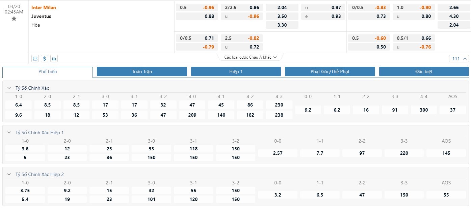Collapse the 111 markets counter button
The height and width of the screenshot is (208, 471).
[x=459, y=59]
